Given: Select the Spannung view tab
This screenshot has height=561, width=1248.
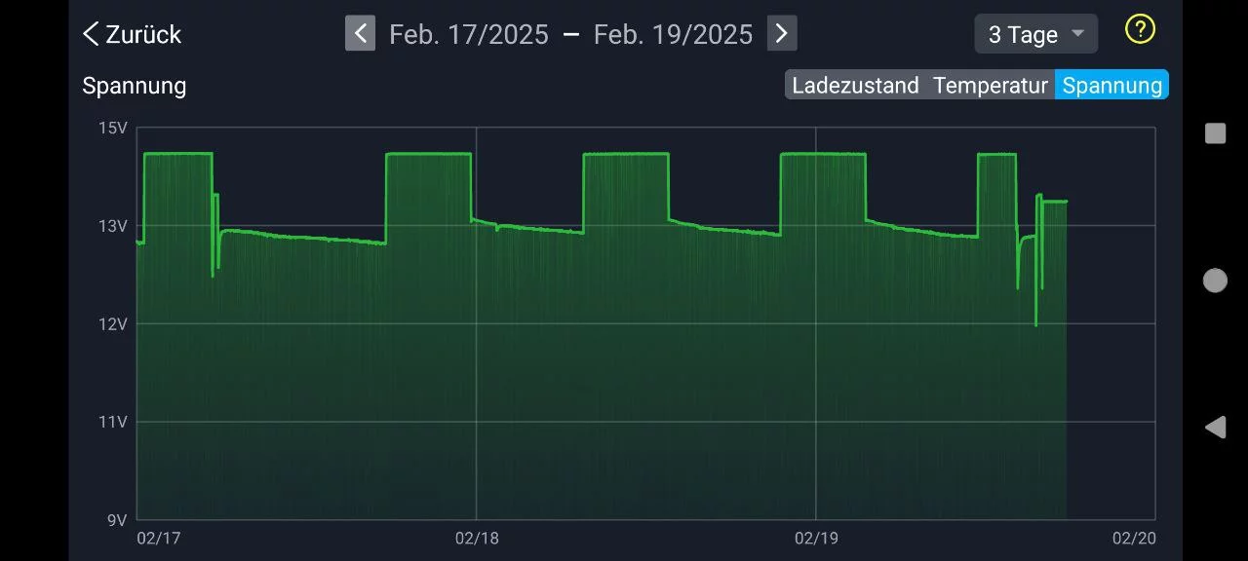Looking at the screenshot, I should point(1111,86).
